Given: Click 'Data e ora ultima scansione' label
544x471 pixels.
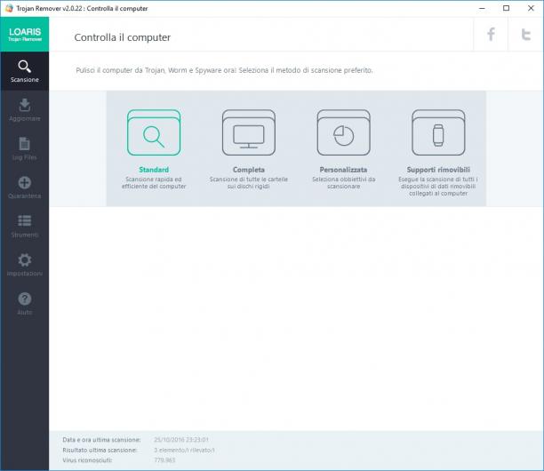Looking at the screenshot, I should [101, 439].
